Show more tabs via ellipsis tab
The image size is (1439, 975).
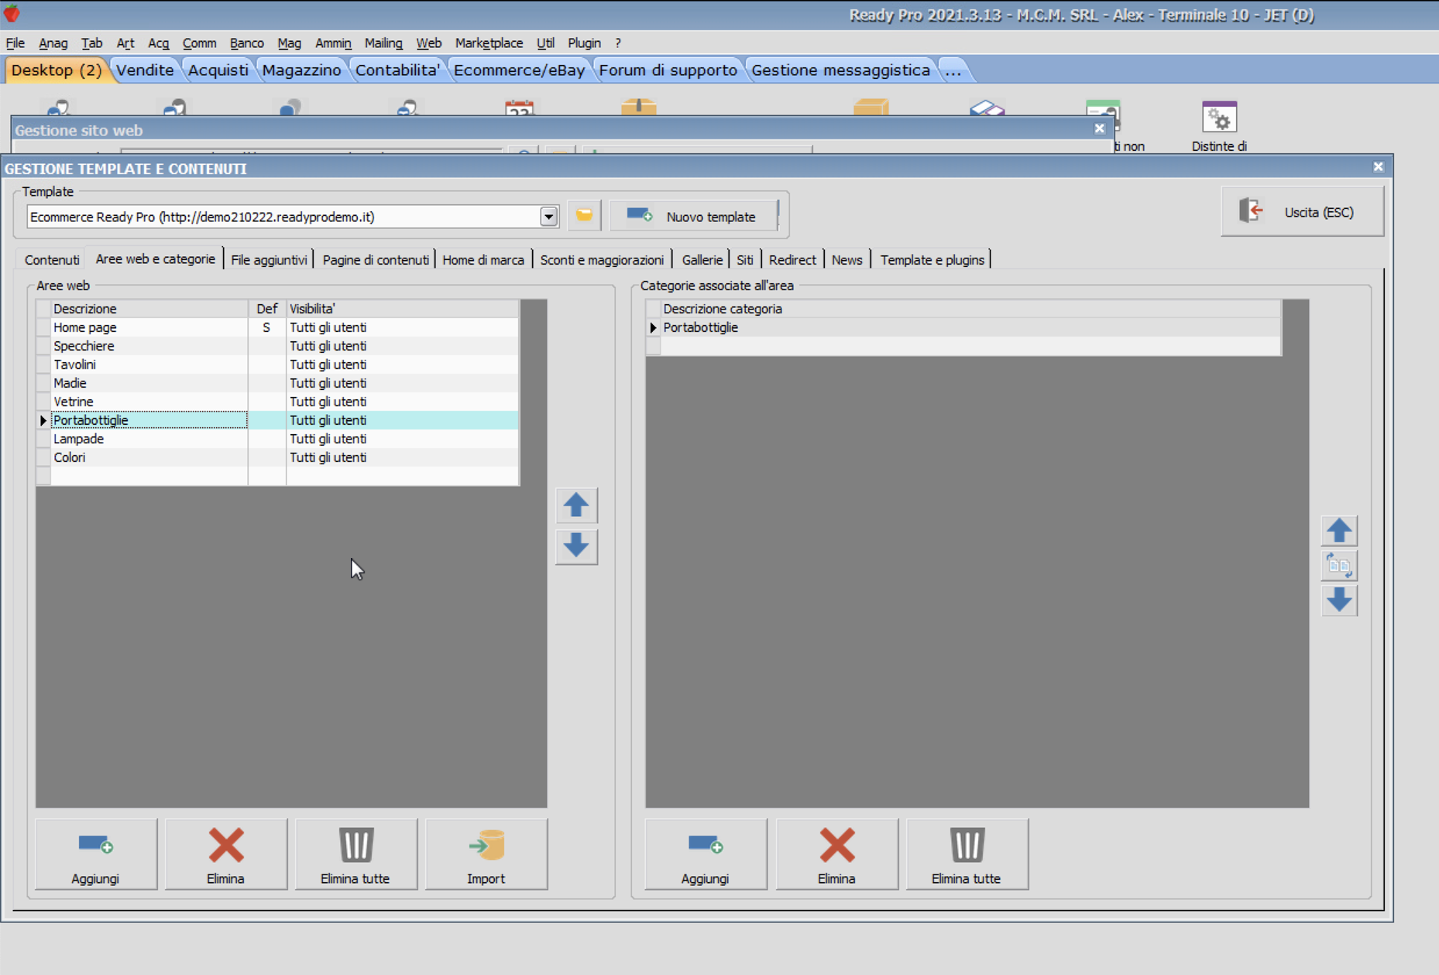click(x=953, y=70)
